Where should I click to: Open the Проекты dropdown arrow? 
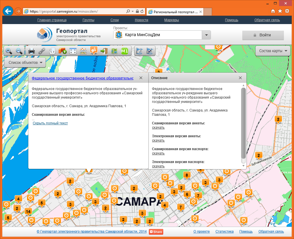click(206, 35)
